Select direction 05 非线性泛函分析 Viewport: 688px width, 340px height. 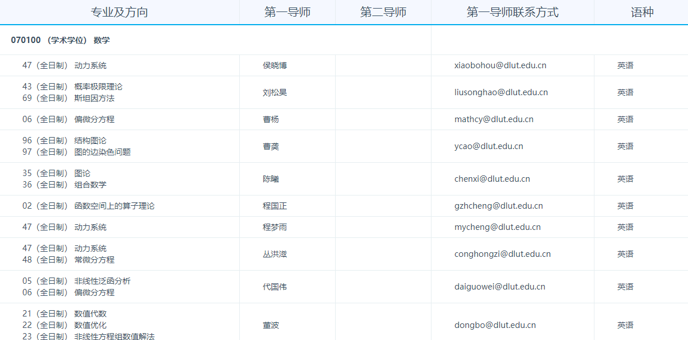[x=77, y=281]
